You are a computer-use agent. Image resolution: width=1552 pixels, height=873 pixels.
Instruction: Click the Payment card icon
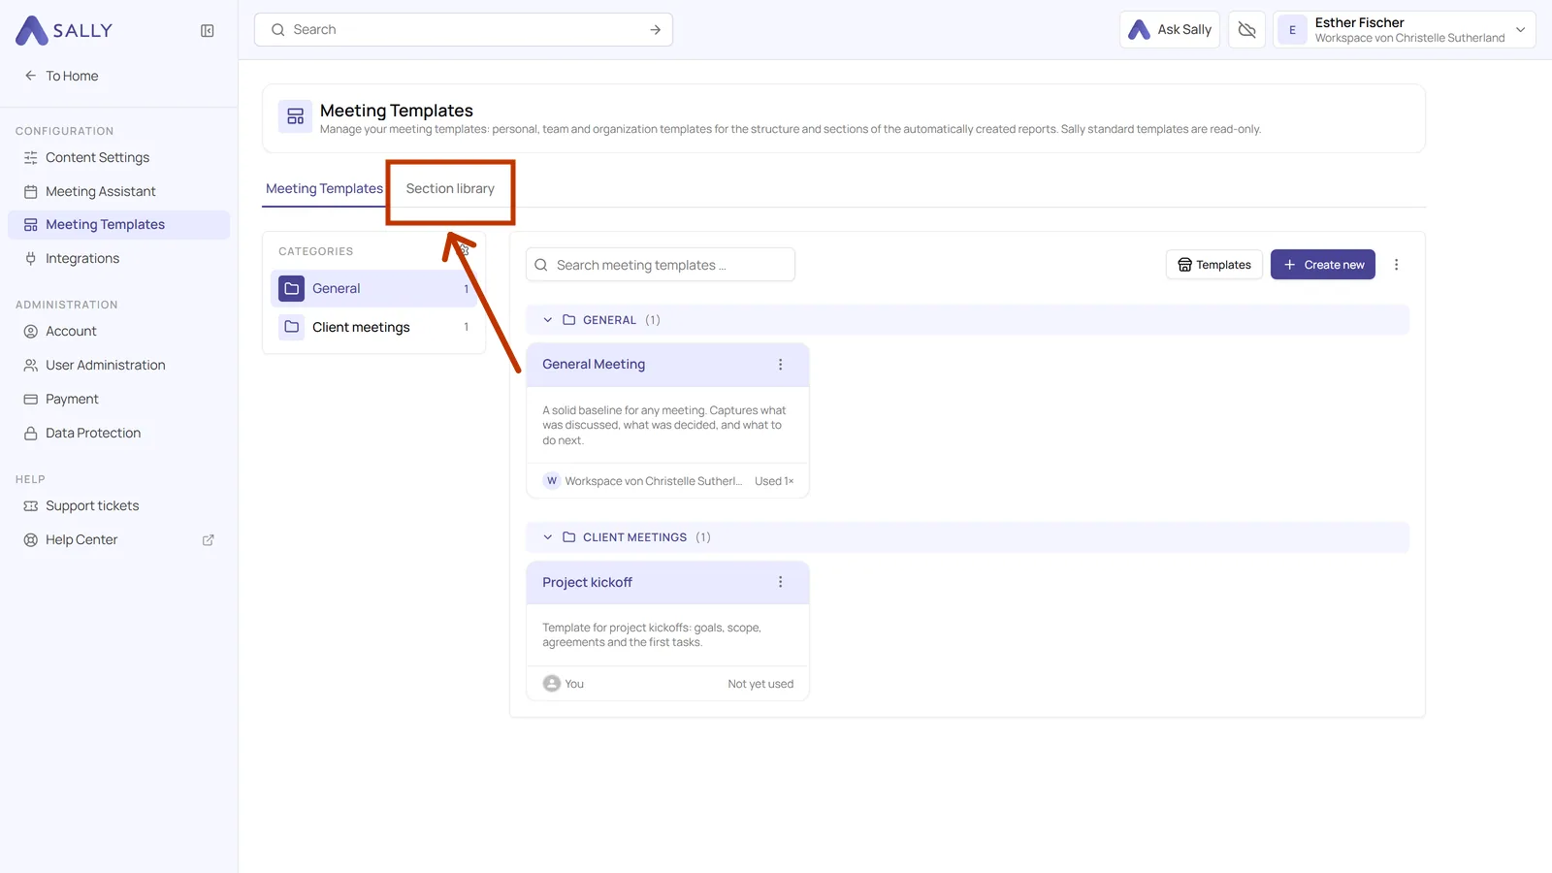pos(31,400)
